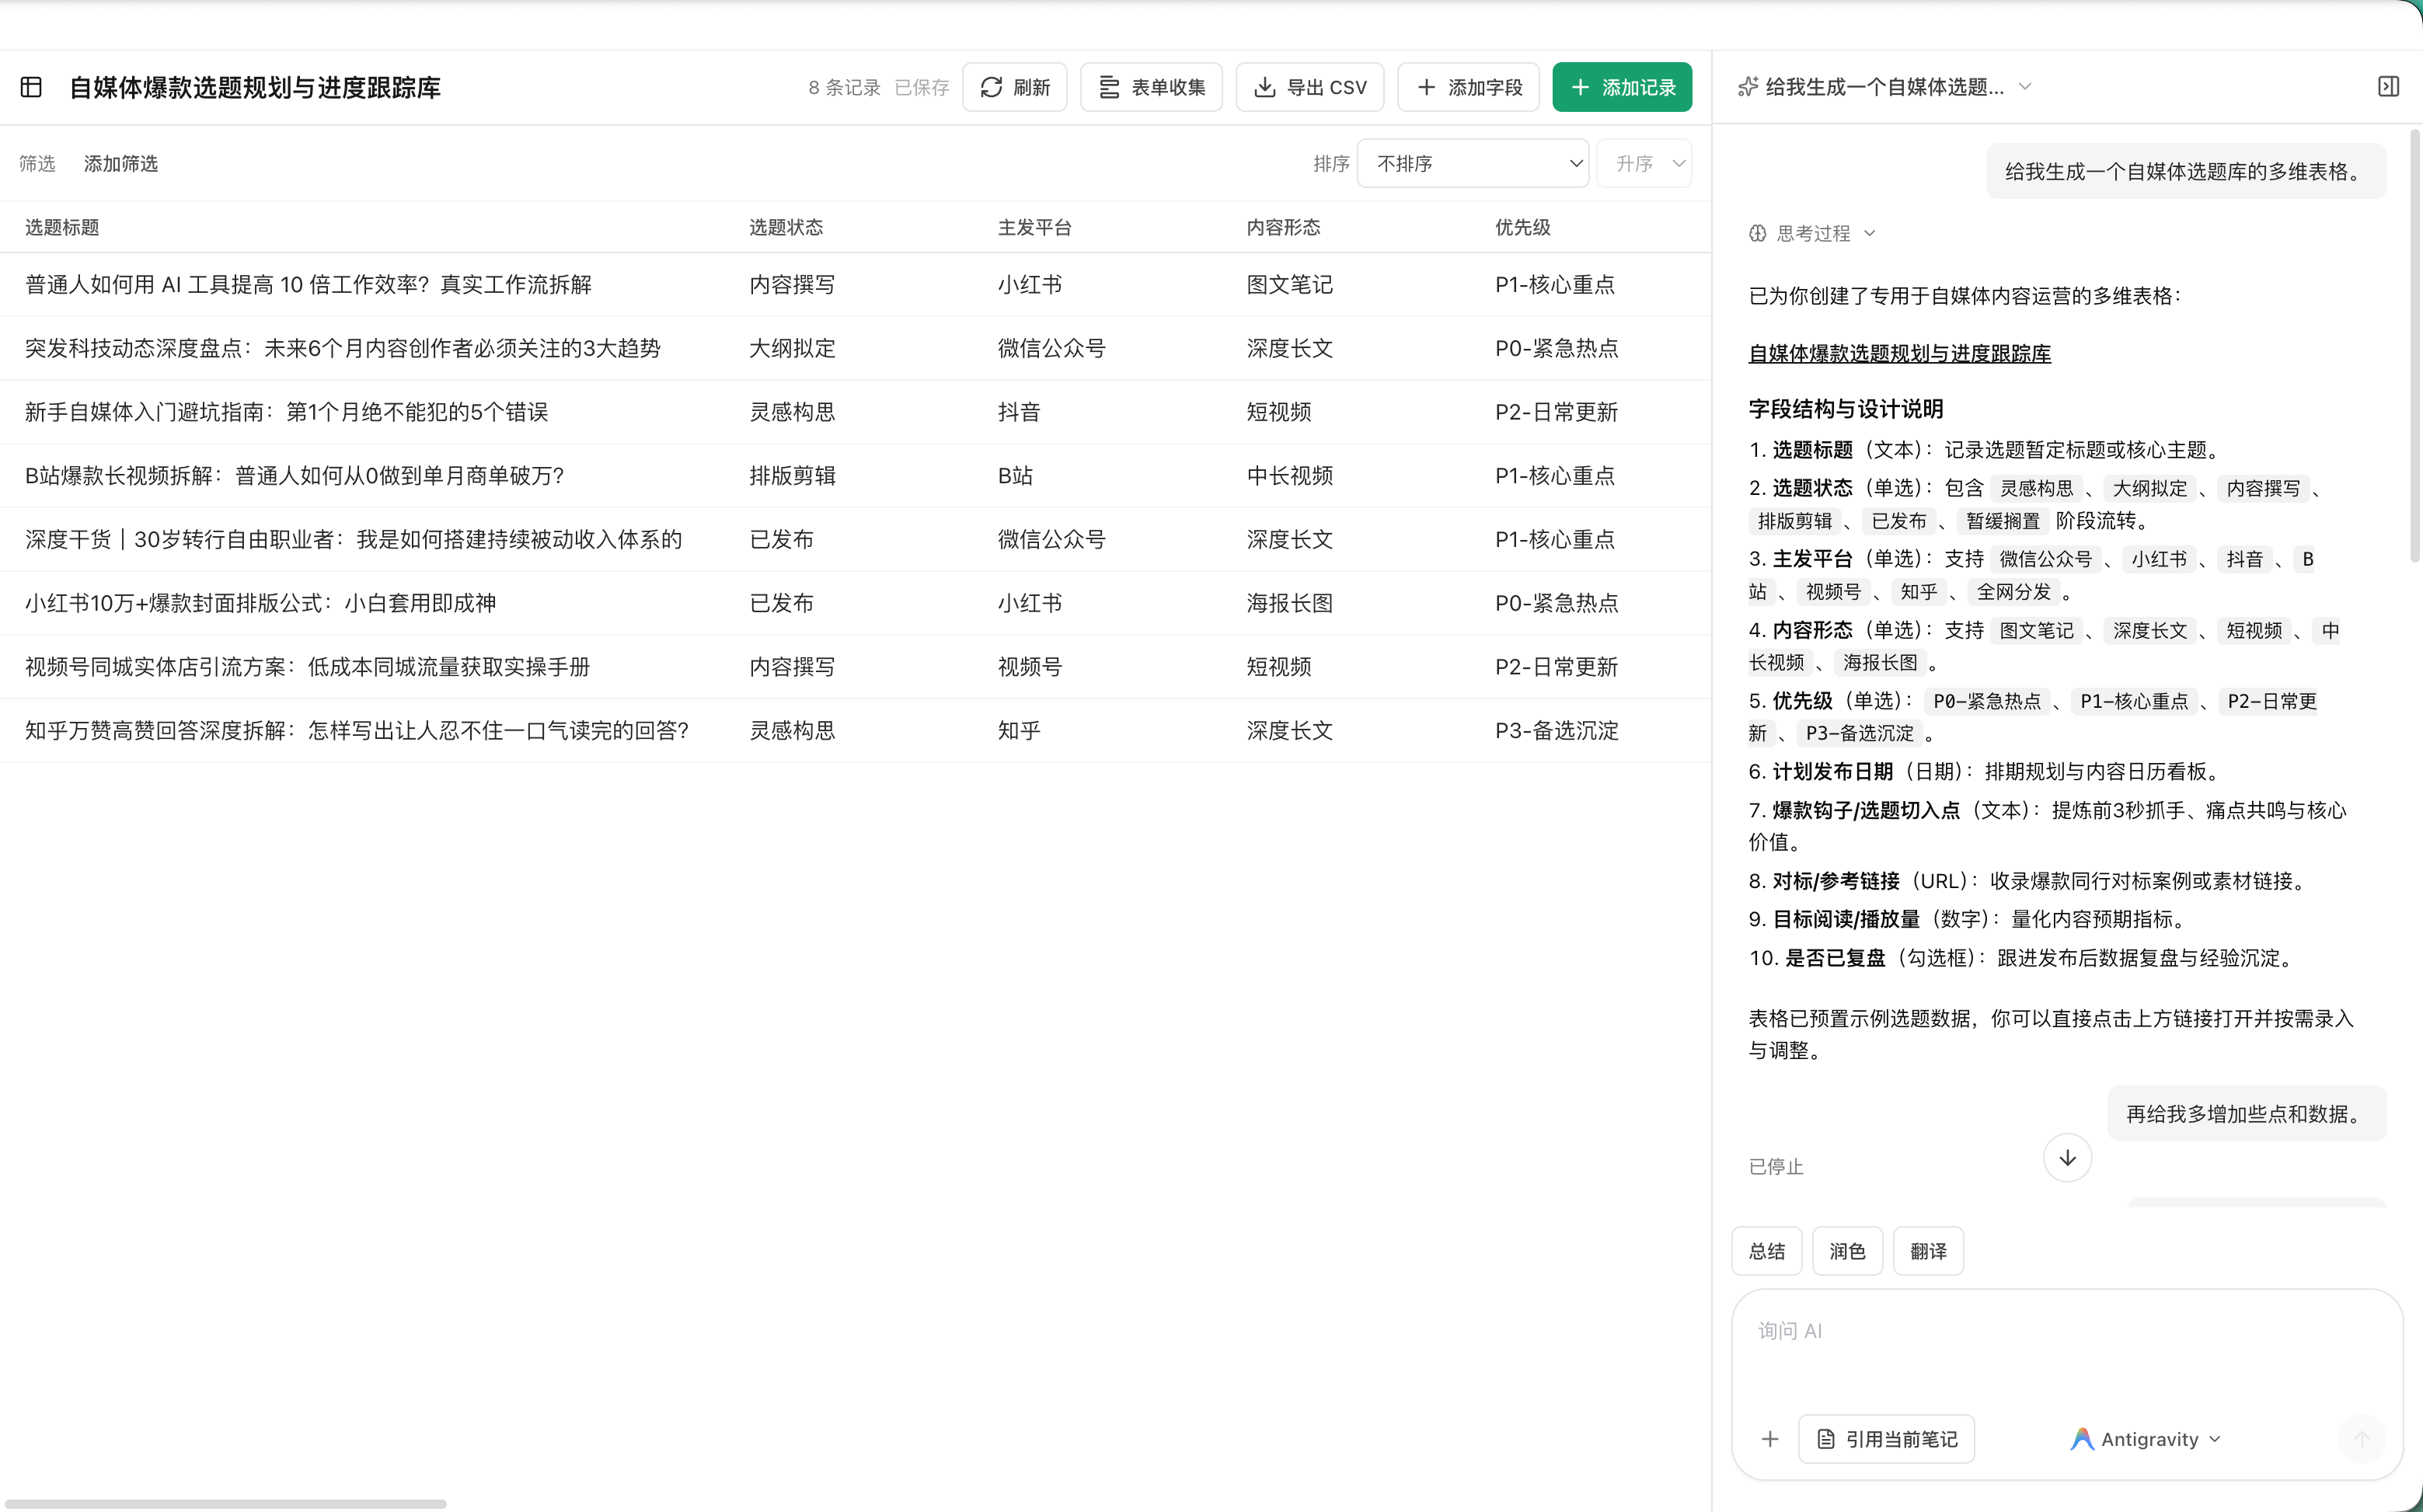
Task: Click 引用当前笔记 button
Action: (x=1886, y=1439)
